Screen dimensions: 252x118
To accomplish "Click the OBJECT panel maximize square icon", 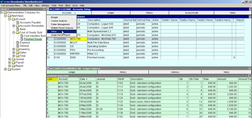I will coord(44,9).
